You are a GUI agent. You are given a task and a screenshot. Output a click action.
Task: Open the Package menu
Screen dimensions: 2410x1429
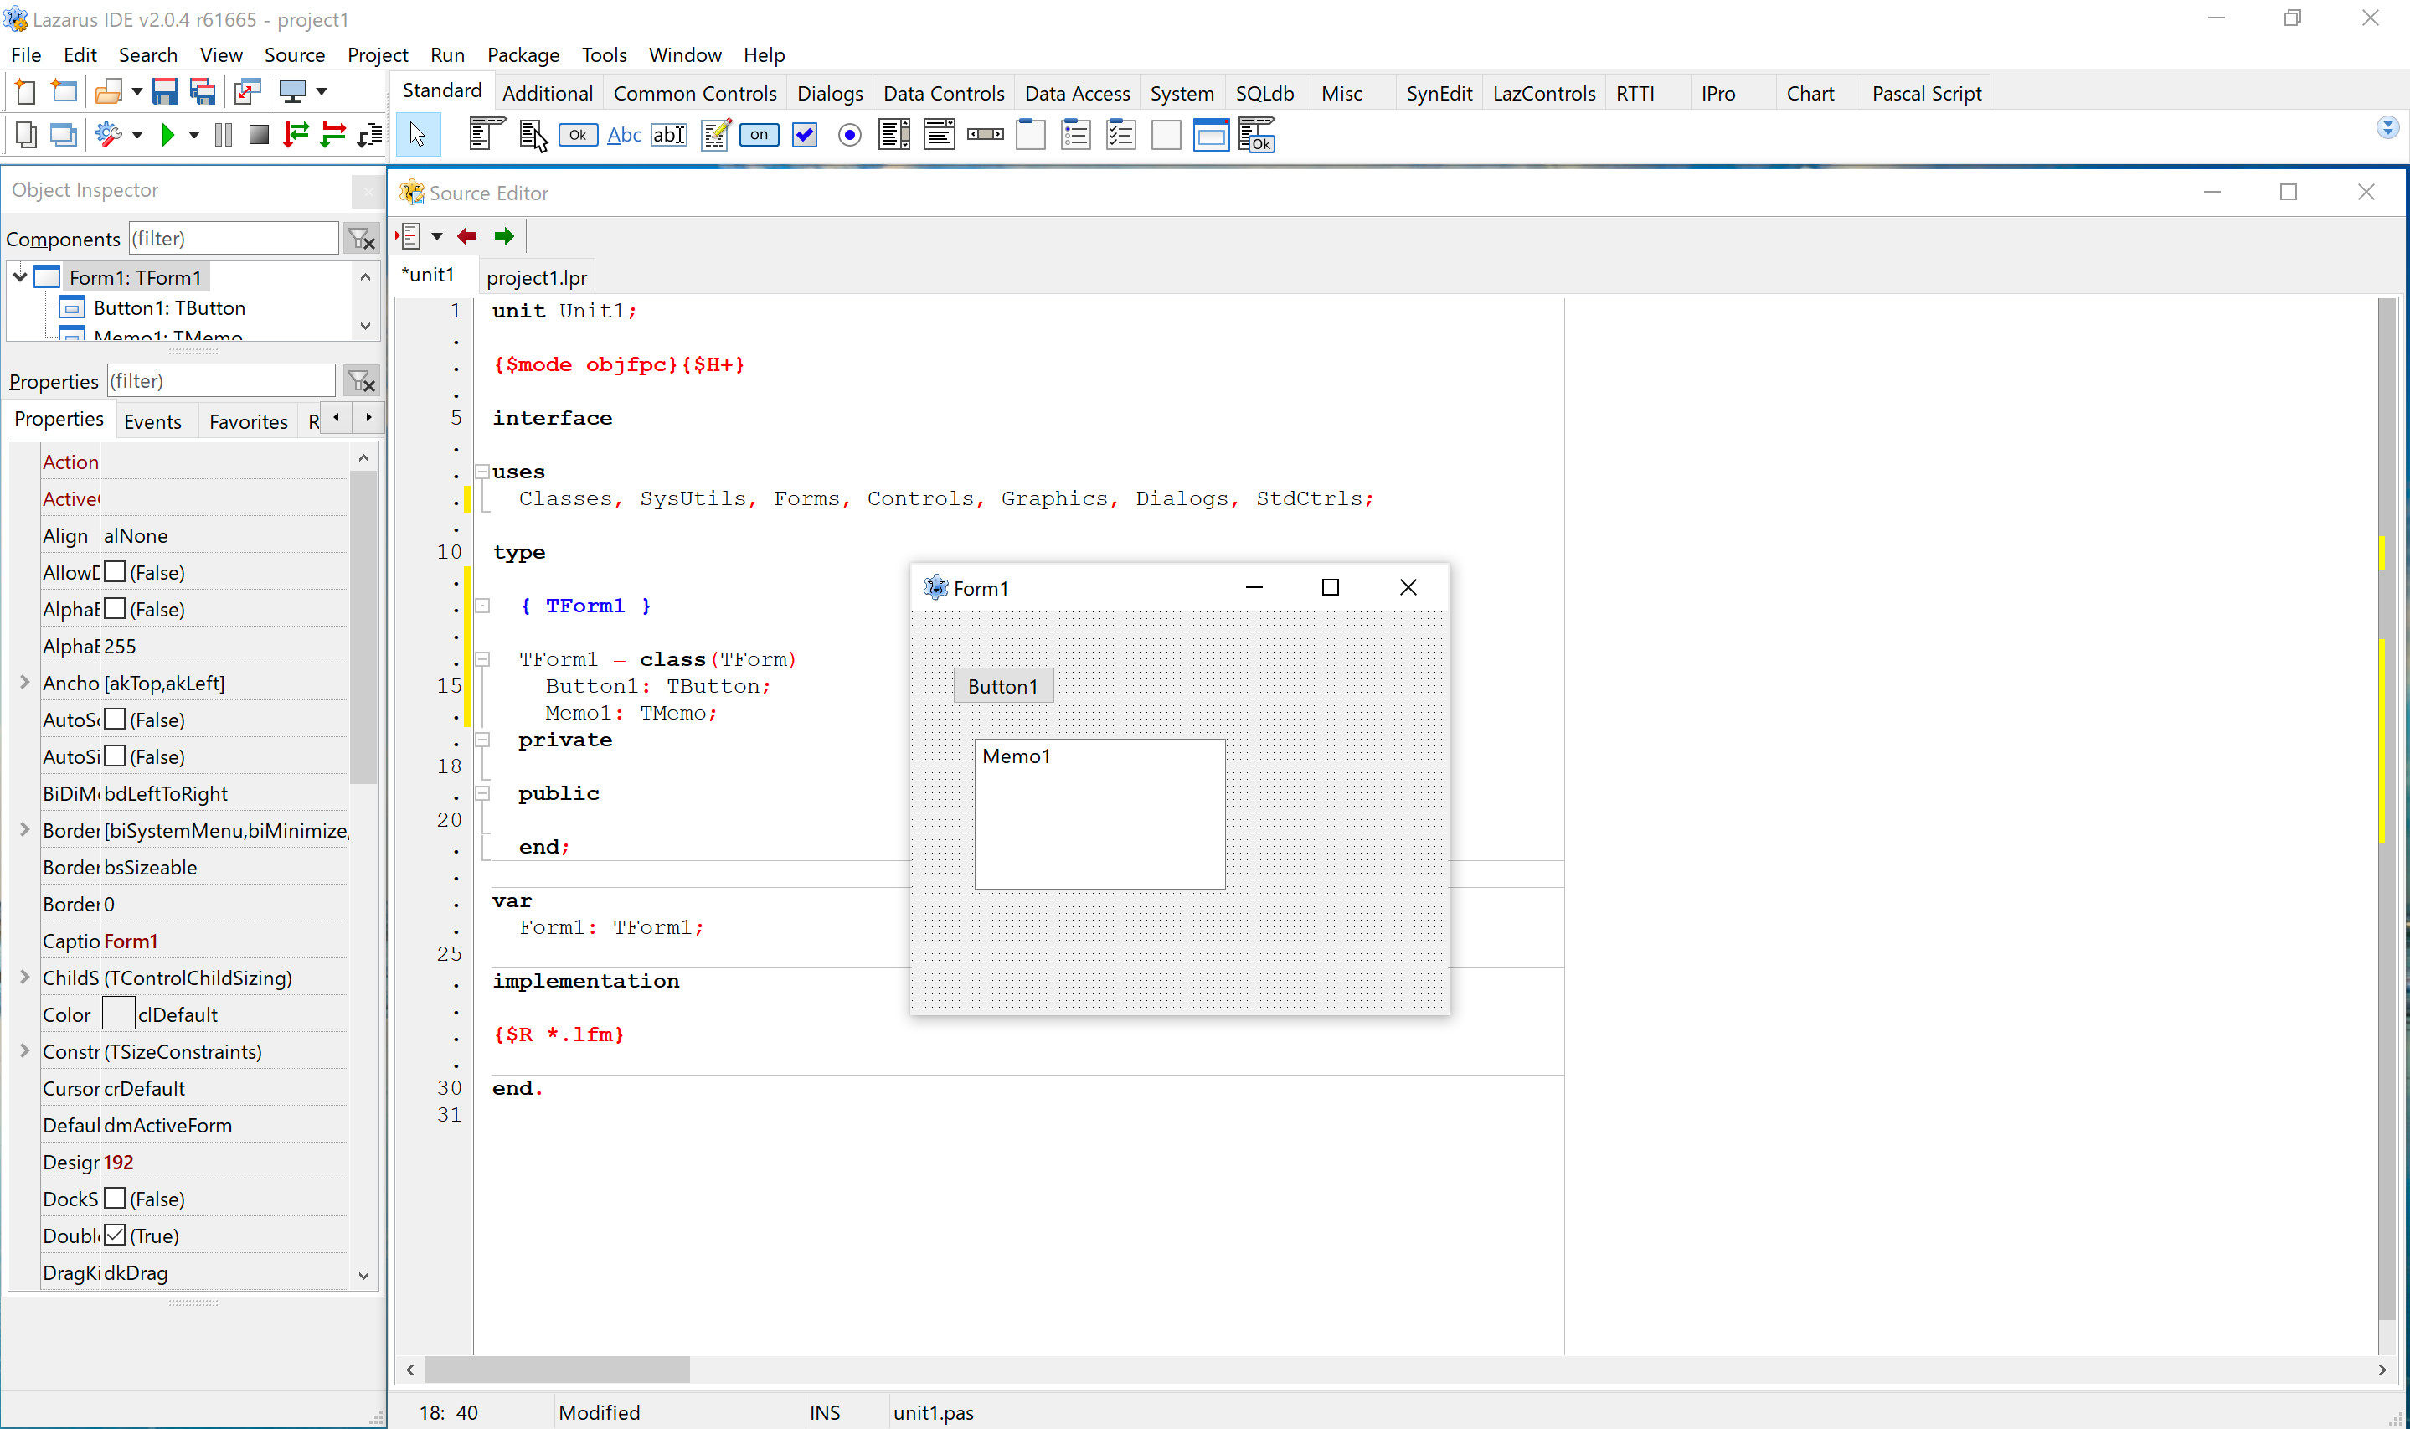[x=523, y=55]
